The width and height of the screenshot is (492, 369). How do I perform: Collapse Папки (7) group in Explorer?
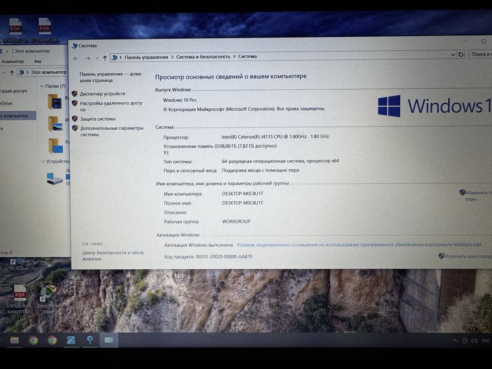(x=42, y=86)
